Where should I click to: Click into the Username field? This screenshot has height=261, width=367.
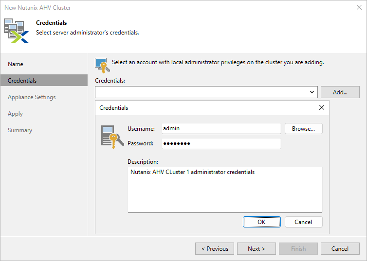point(221,128)
